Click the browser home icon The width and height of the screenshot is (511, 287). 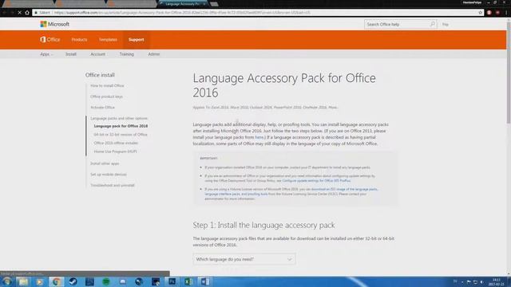27,13
